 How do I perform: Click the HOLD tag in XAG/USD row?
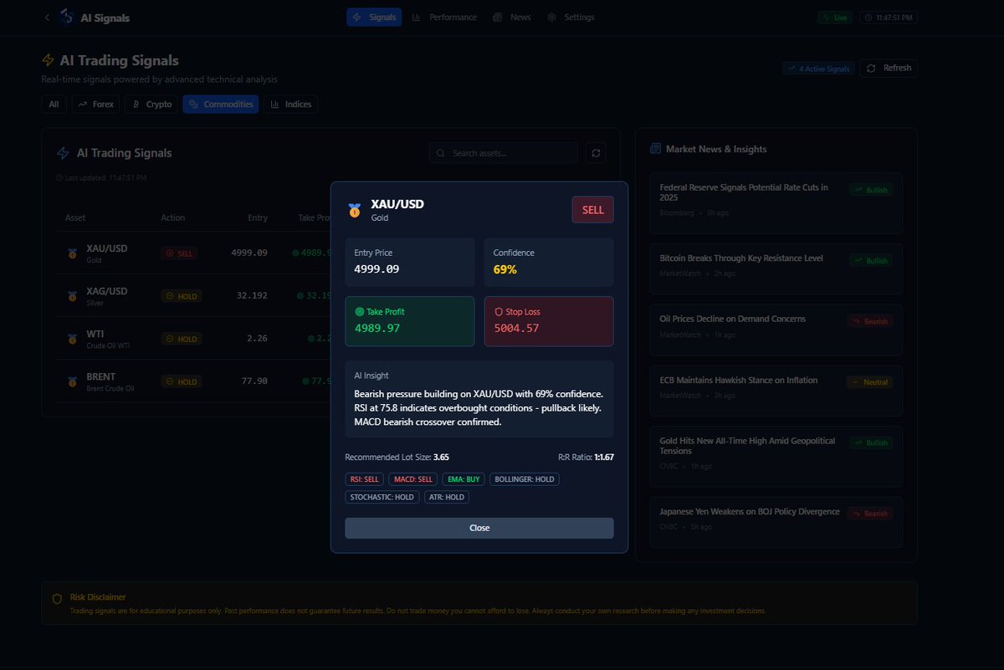click(181, 295)
